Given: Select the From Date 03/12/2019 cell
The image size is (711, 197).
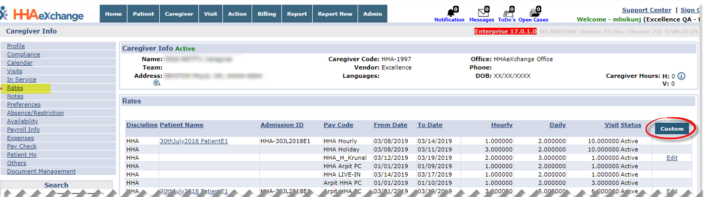Looking at the screenshot, I should (390, 158).
